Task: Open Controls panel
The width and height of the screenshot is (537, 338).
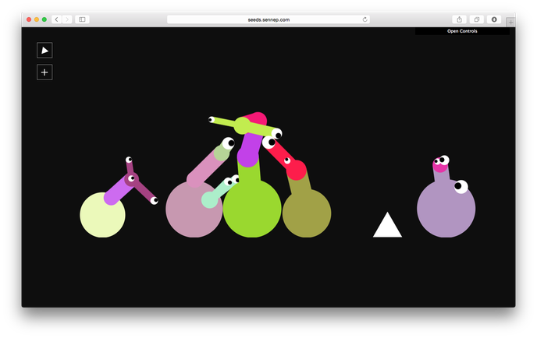Action: [462, 31]
